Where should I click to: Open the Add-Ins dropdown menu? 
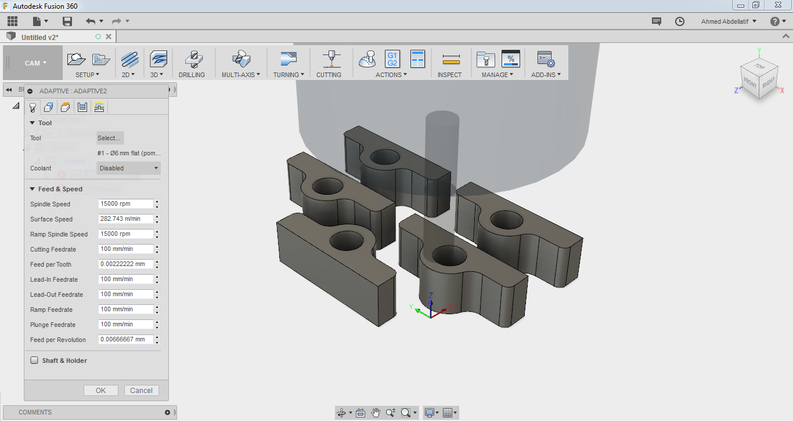pos(546,75)
